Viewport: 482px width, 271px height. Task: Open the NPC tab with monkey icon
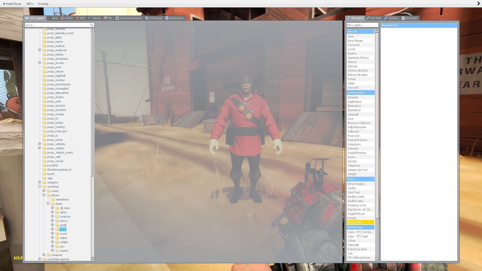click(x=80, y=18)
